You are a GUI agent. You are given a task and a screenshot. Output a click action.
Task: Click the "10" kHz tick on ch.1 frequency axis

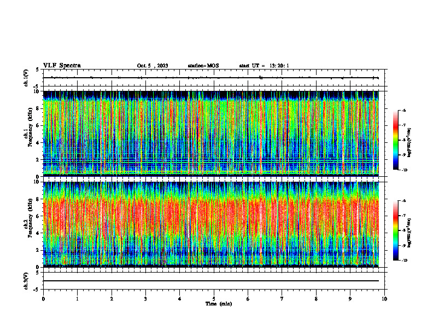(x=37, y=91)
